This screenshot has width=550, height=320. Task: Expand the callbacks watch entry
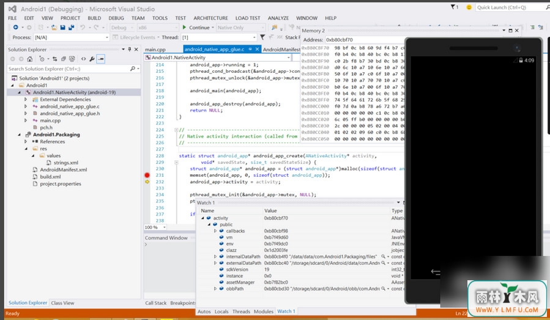(x=215, y=231)
